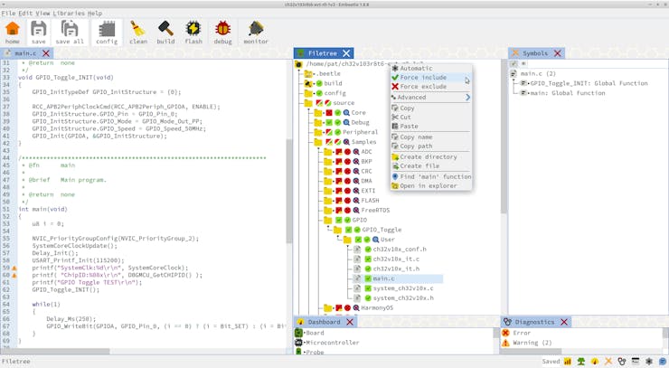Choose Force exclude from context menu
The height and width of the screenshot is (368, 669).
(423, 87)
